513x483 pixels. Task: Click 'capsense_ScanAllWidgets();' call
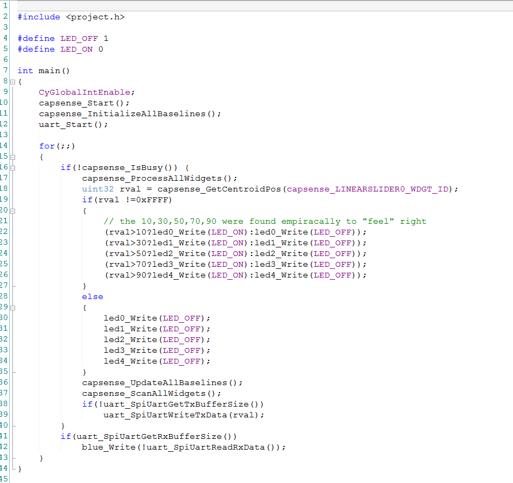coord(151,394)
